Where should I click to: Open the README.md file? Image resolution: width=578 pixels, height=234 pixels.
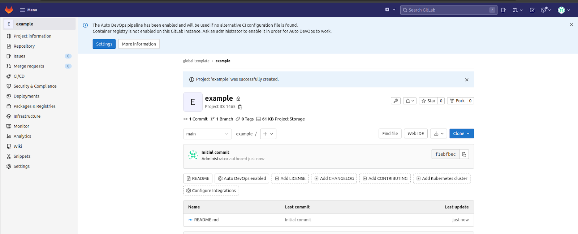point(206,220)
